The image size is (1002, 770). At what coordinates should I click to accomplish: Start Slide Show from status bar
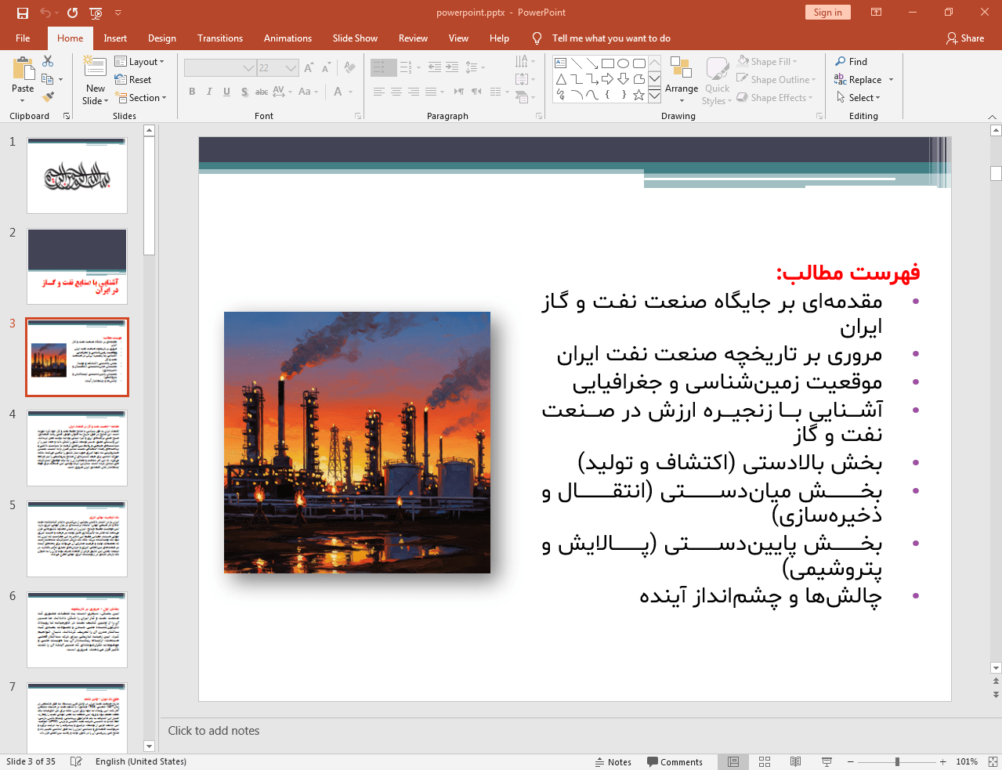coord(827,761)
